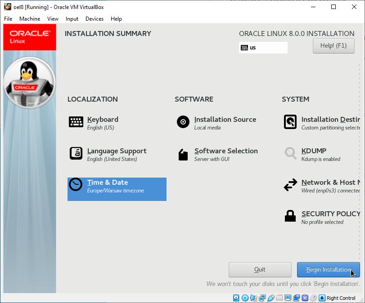The height and width of the screenshot is (303, 365).
Task: Click shared folders icon in status bar
Action: (x=279, y=298)
